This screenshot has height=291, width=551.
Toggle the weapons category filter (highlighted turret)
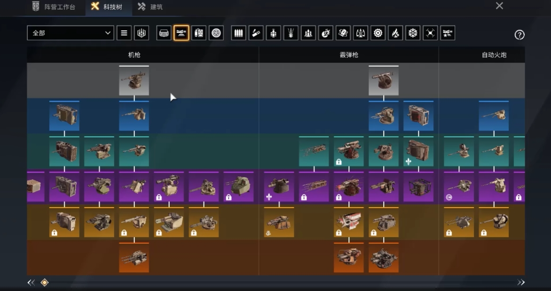click(x=181, y=33)
